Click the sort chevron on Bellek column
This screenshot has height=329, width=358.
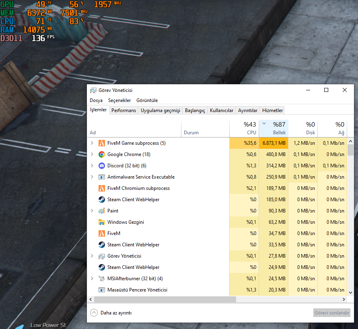click(264, 123)
